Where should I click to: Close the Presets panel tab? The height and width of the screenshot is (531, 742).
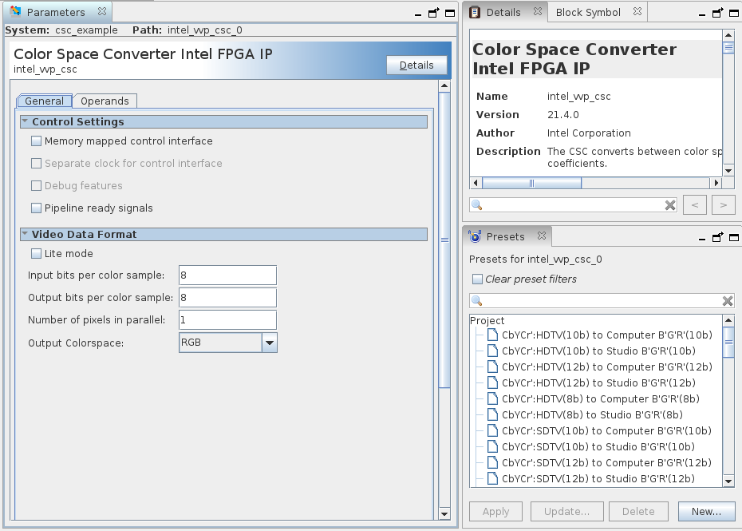[541, 236]
